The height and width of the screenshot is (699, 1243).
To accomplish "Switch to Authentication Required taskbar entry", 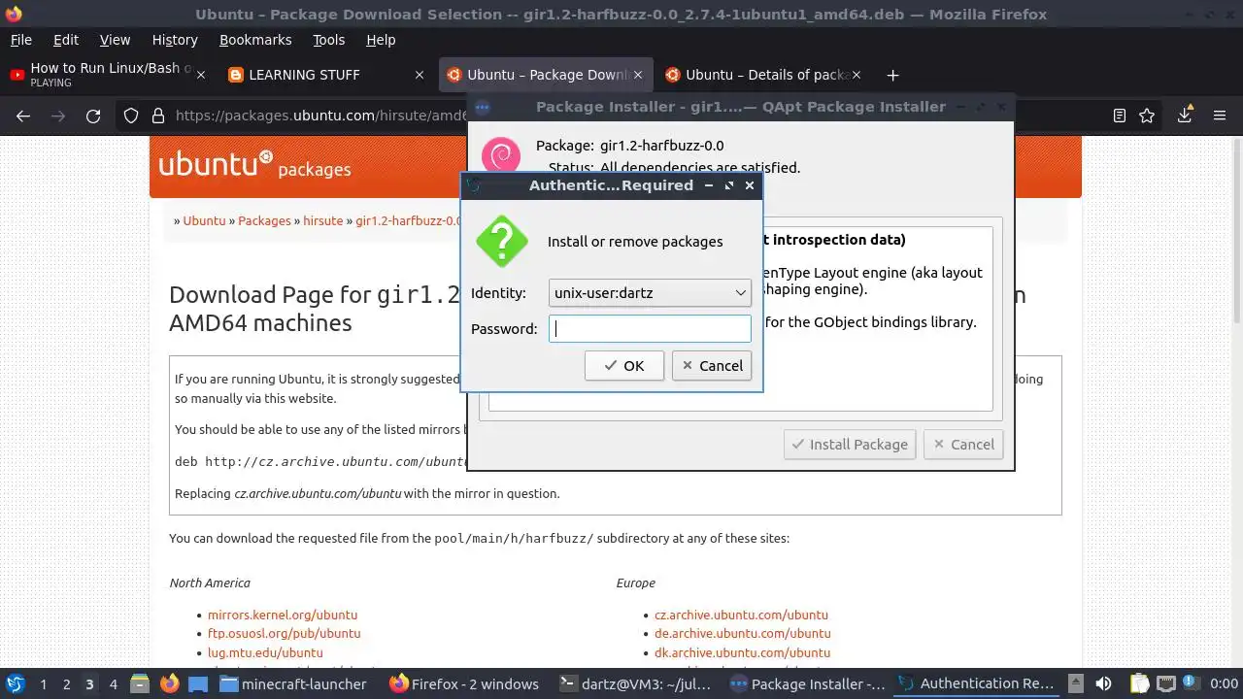I will click(x=977, y=683).
